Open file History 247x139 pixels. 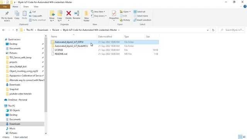(125, 20)
